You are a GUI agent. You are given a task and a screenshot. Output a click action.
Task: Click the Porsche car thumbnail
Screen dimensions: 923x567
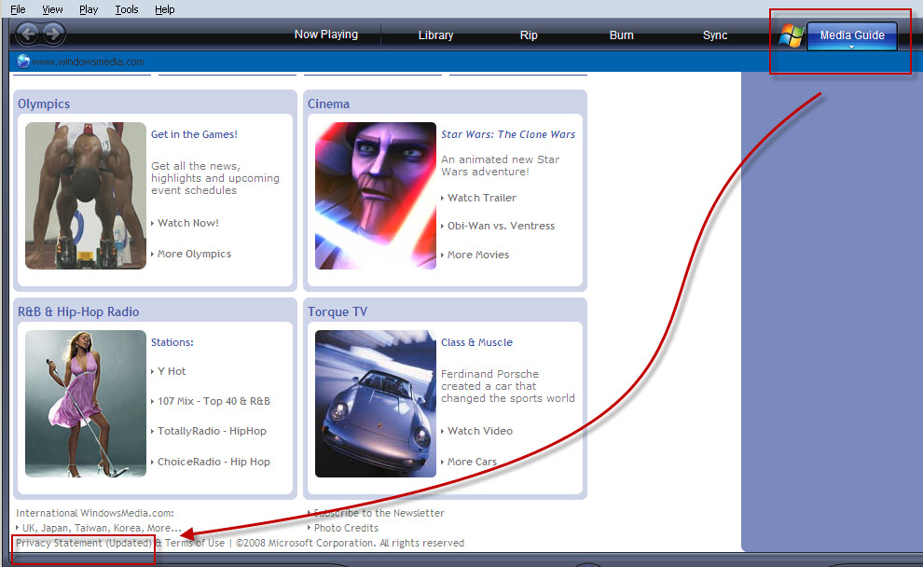point(376,403)
